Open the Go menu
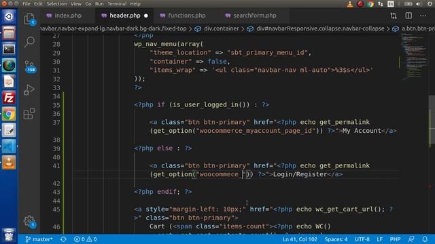435x244 pixels. pyautogui.click(x=88, y=4)
